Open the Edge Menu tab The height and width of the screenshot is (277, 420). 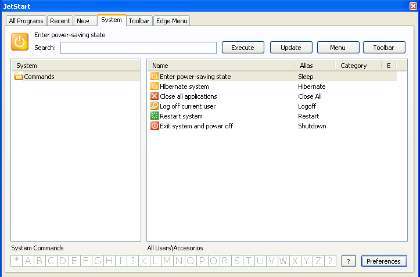click(172, 21)
